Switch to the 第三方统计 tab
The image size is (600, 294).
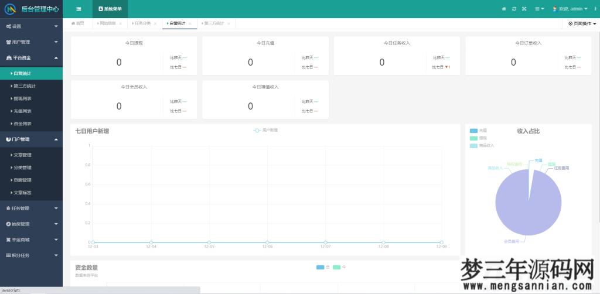(x=213, y=23)
